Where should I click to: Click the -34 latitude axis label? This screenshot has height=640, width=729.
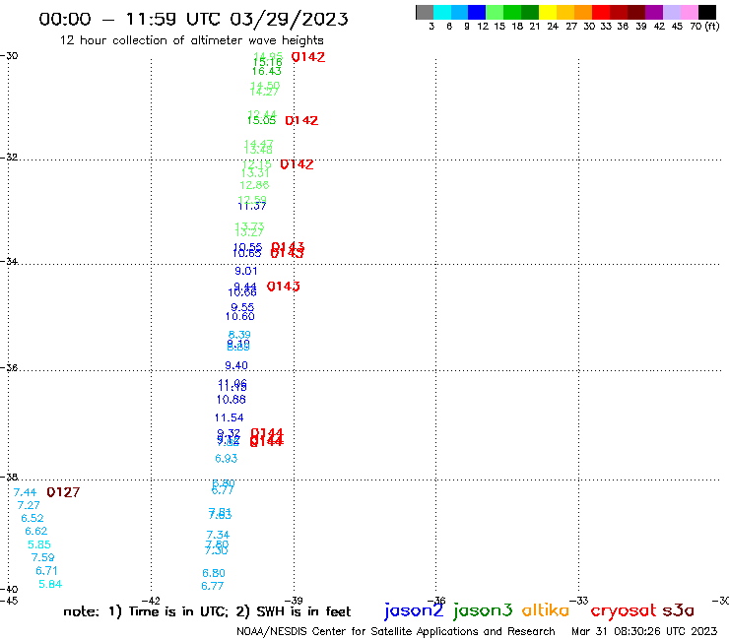click(9, 261)
